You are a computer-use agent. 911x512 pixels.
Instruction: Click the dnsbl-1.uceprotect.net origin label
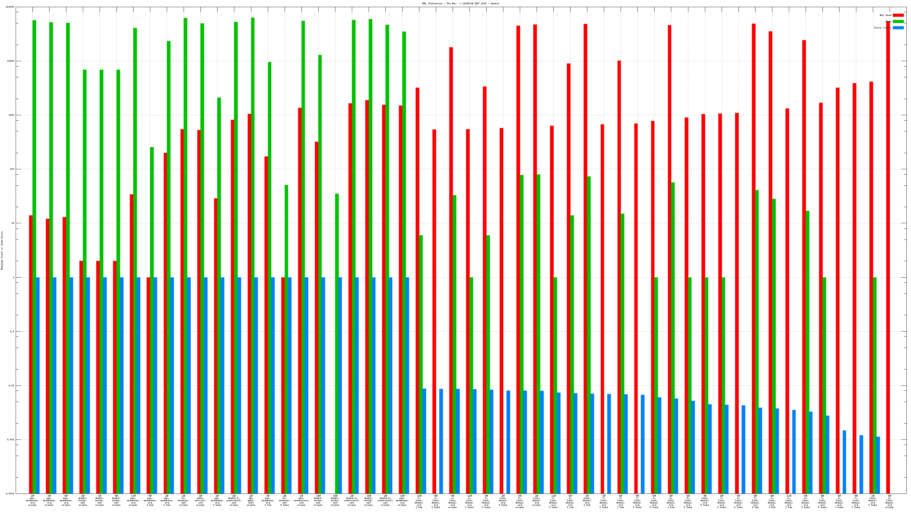(x=234, y=500)
